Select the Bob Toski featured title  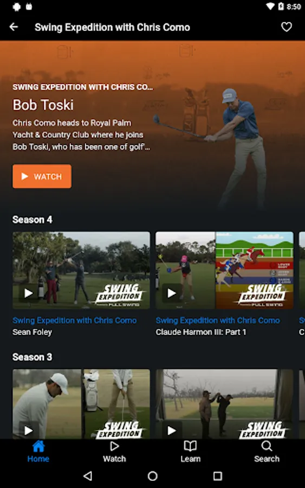43,105
